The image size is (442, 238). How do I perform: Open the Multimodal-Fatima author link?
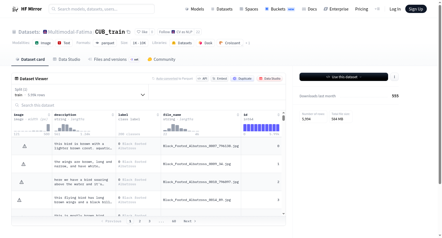[70, 32]
